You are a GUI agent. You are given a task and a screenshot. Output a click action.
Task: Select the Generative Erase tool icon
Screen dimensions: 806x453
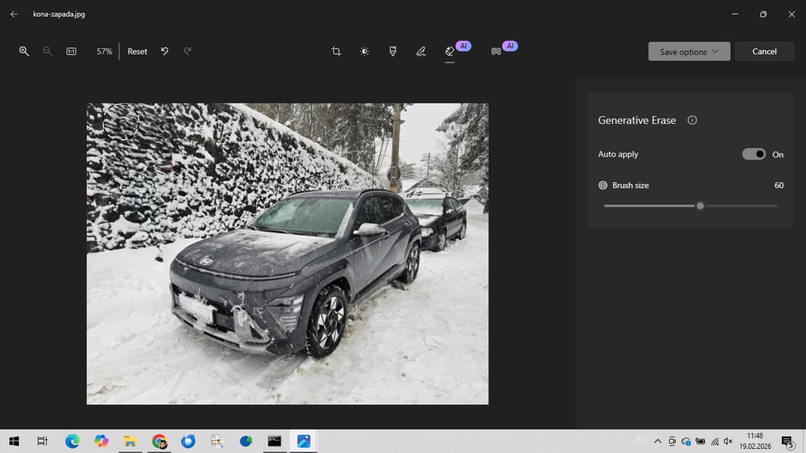coord(450,51)
